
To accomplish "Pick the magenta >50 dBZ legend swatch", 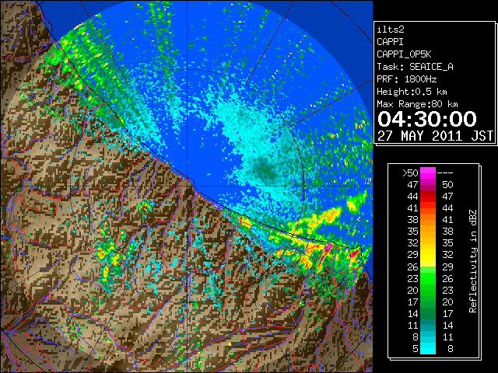I will (x=428, y=173).
